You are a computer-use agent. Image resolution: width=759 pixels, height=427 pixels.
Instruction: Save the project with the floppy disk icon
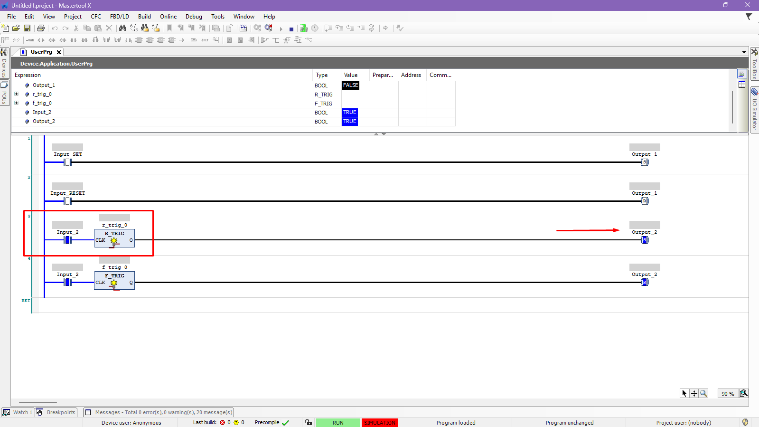tap(27, 28)
